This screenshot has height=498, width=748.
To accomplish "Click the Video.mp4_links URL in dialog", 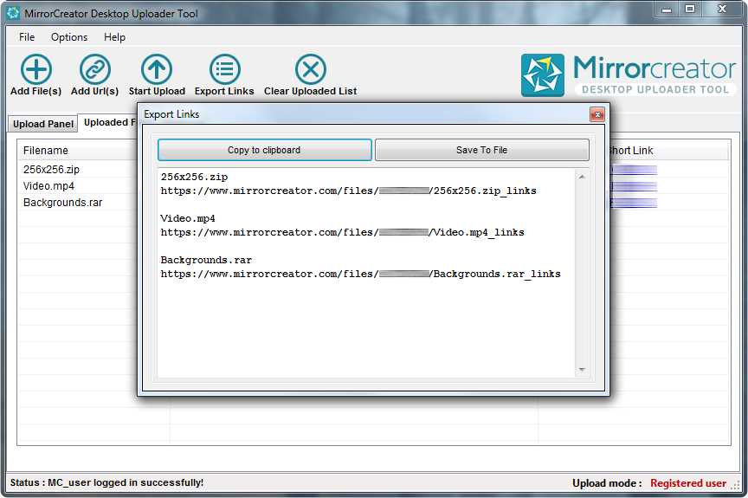I will pos(343,232).
